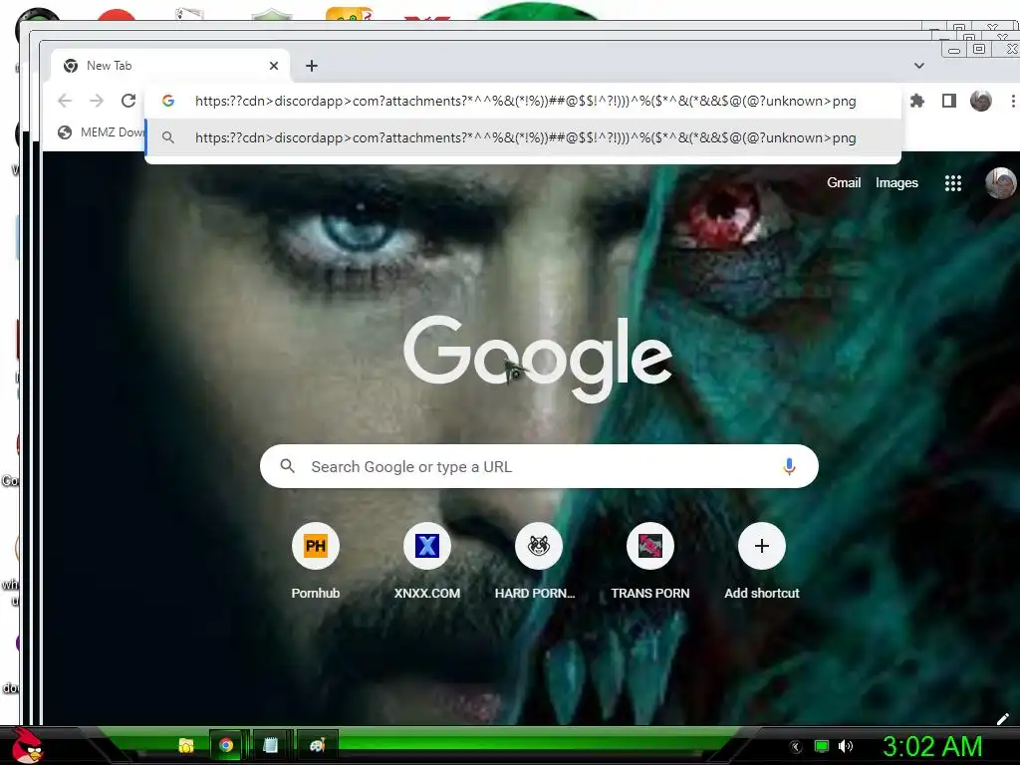1020x765 pixels.
Task: Open the tab search dropdown chevron
Action: click(918, 66)
